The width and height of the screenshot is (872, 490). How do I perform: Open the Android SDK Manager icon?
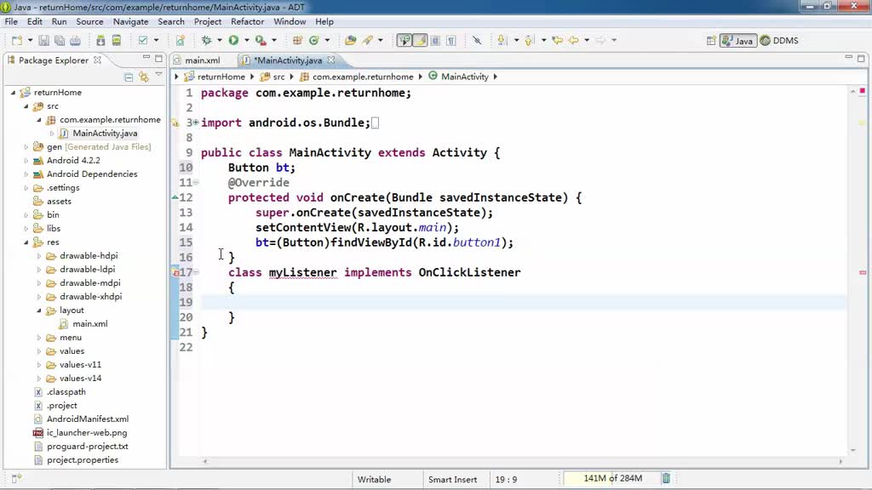click(100, 41)
